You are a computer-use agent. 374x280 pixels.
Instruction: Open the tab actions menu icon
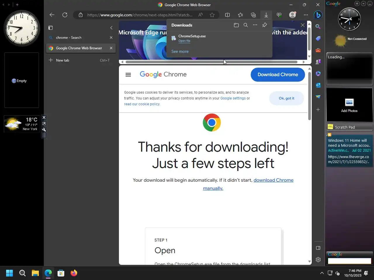tap(51, 28)
